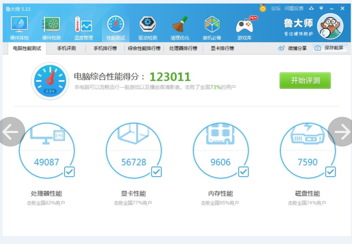This screenshot has width=352, height=244.
Task: Uncheck the 处理器性能 test checkbox
Action: (69, 172)
